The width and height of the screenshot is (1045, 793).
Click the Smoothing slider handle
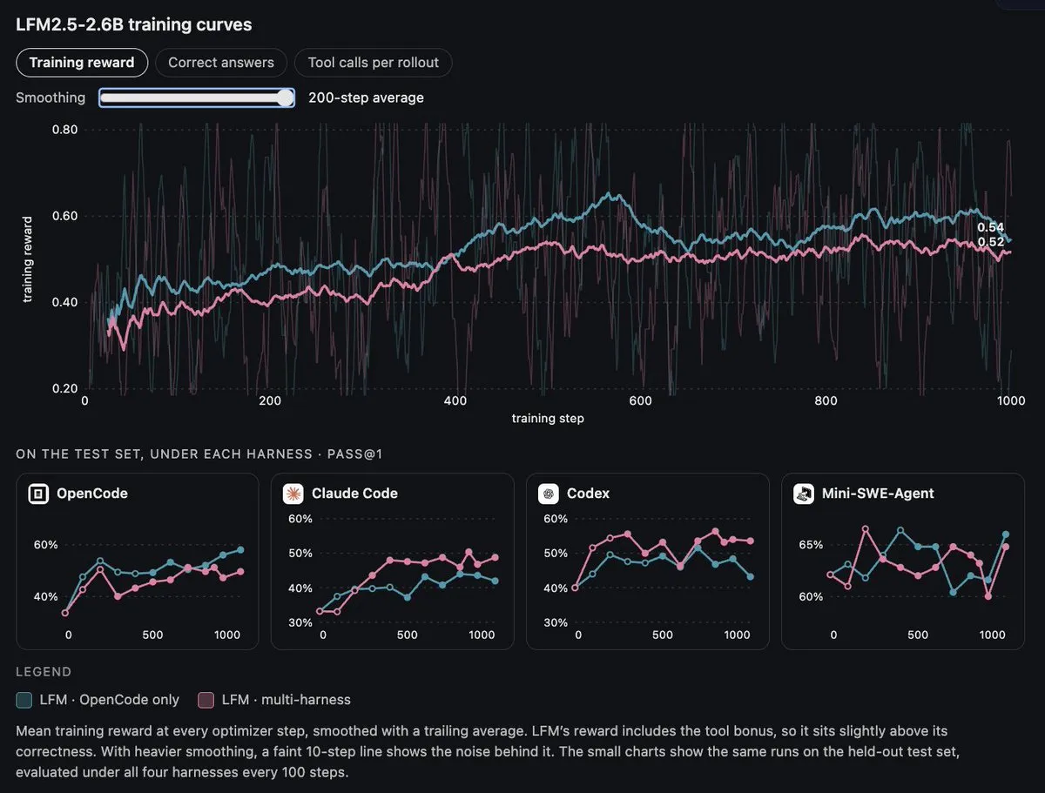point(285,97)
